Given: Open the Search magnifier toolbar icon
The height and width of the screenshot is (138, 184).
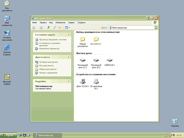Looking at the screenshot, I should pyautogui.click(x=55, y=28).
